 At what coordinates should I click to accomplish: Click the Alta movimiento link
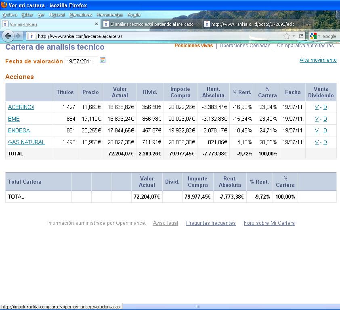pos(318,60)
